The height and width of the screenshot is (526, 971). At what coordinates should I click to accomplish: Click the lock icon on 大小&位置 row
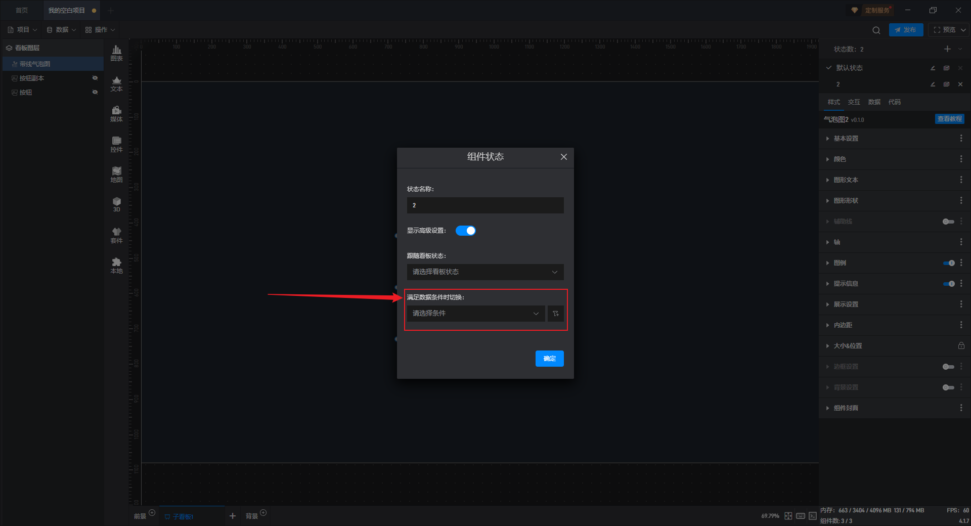[x=961, y=346]
